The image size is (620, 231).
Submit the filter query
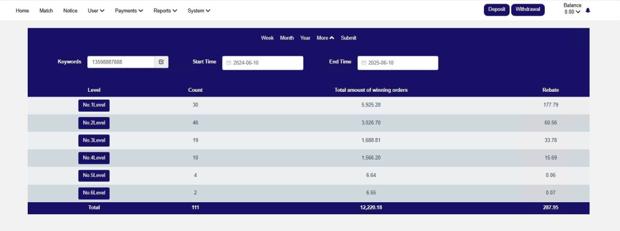click(349, 38)
